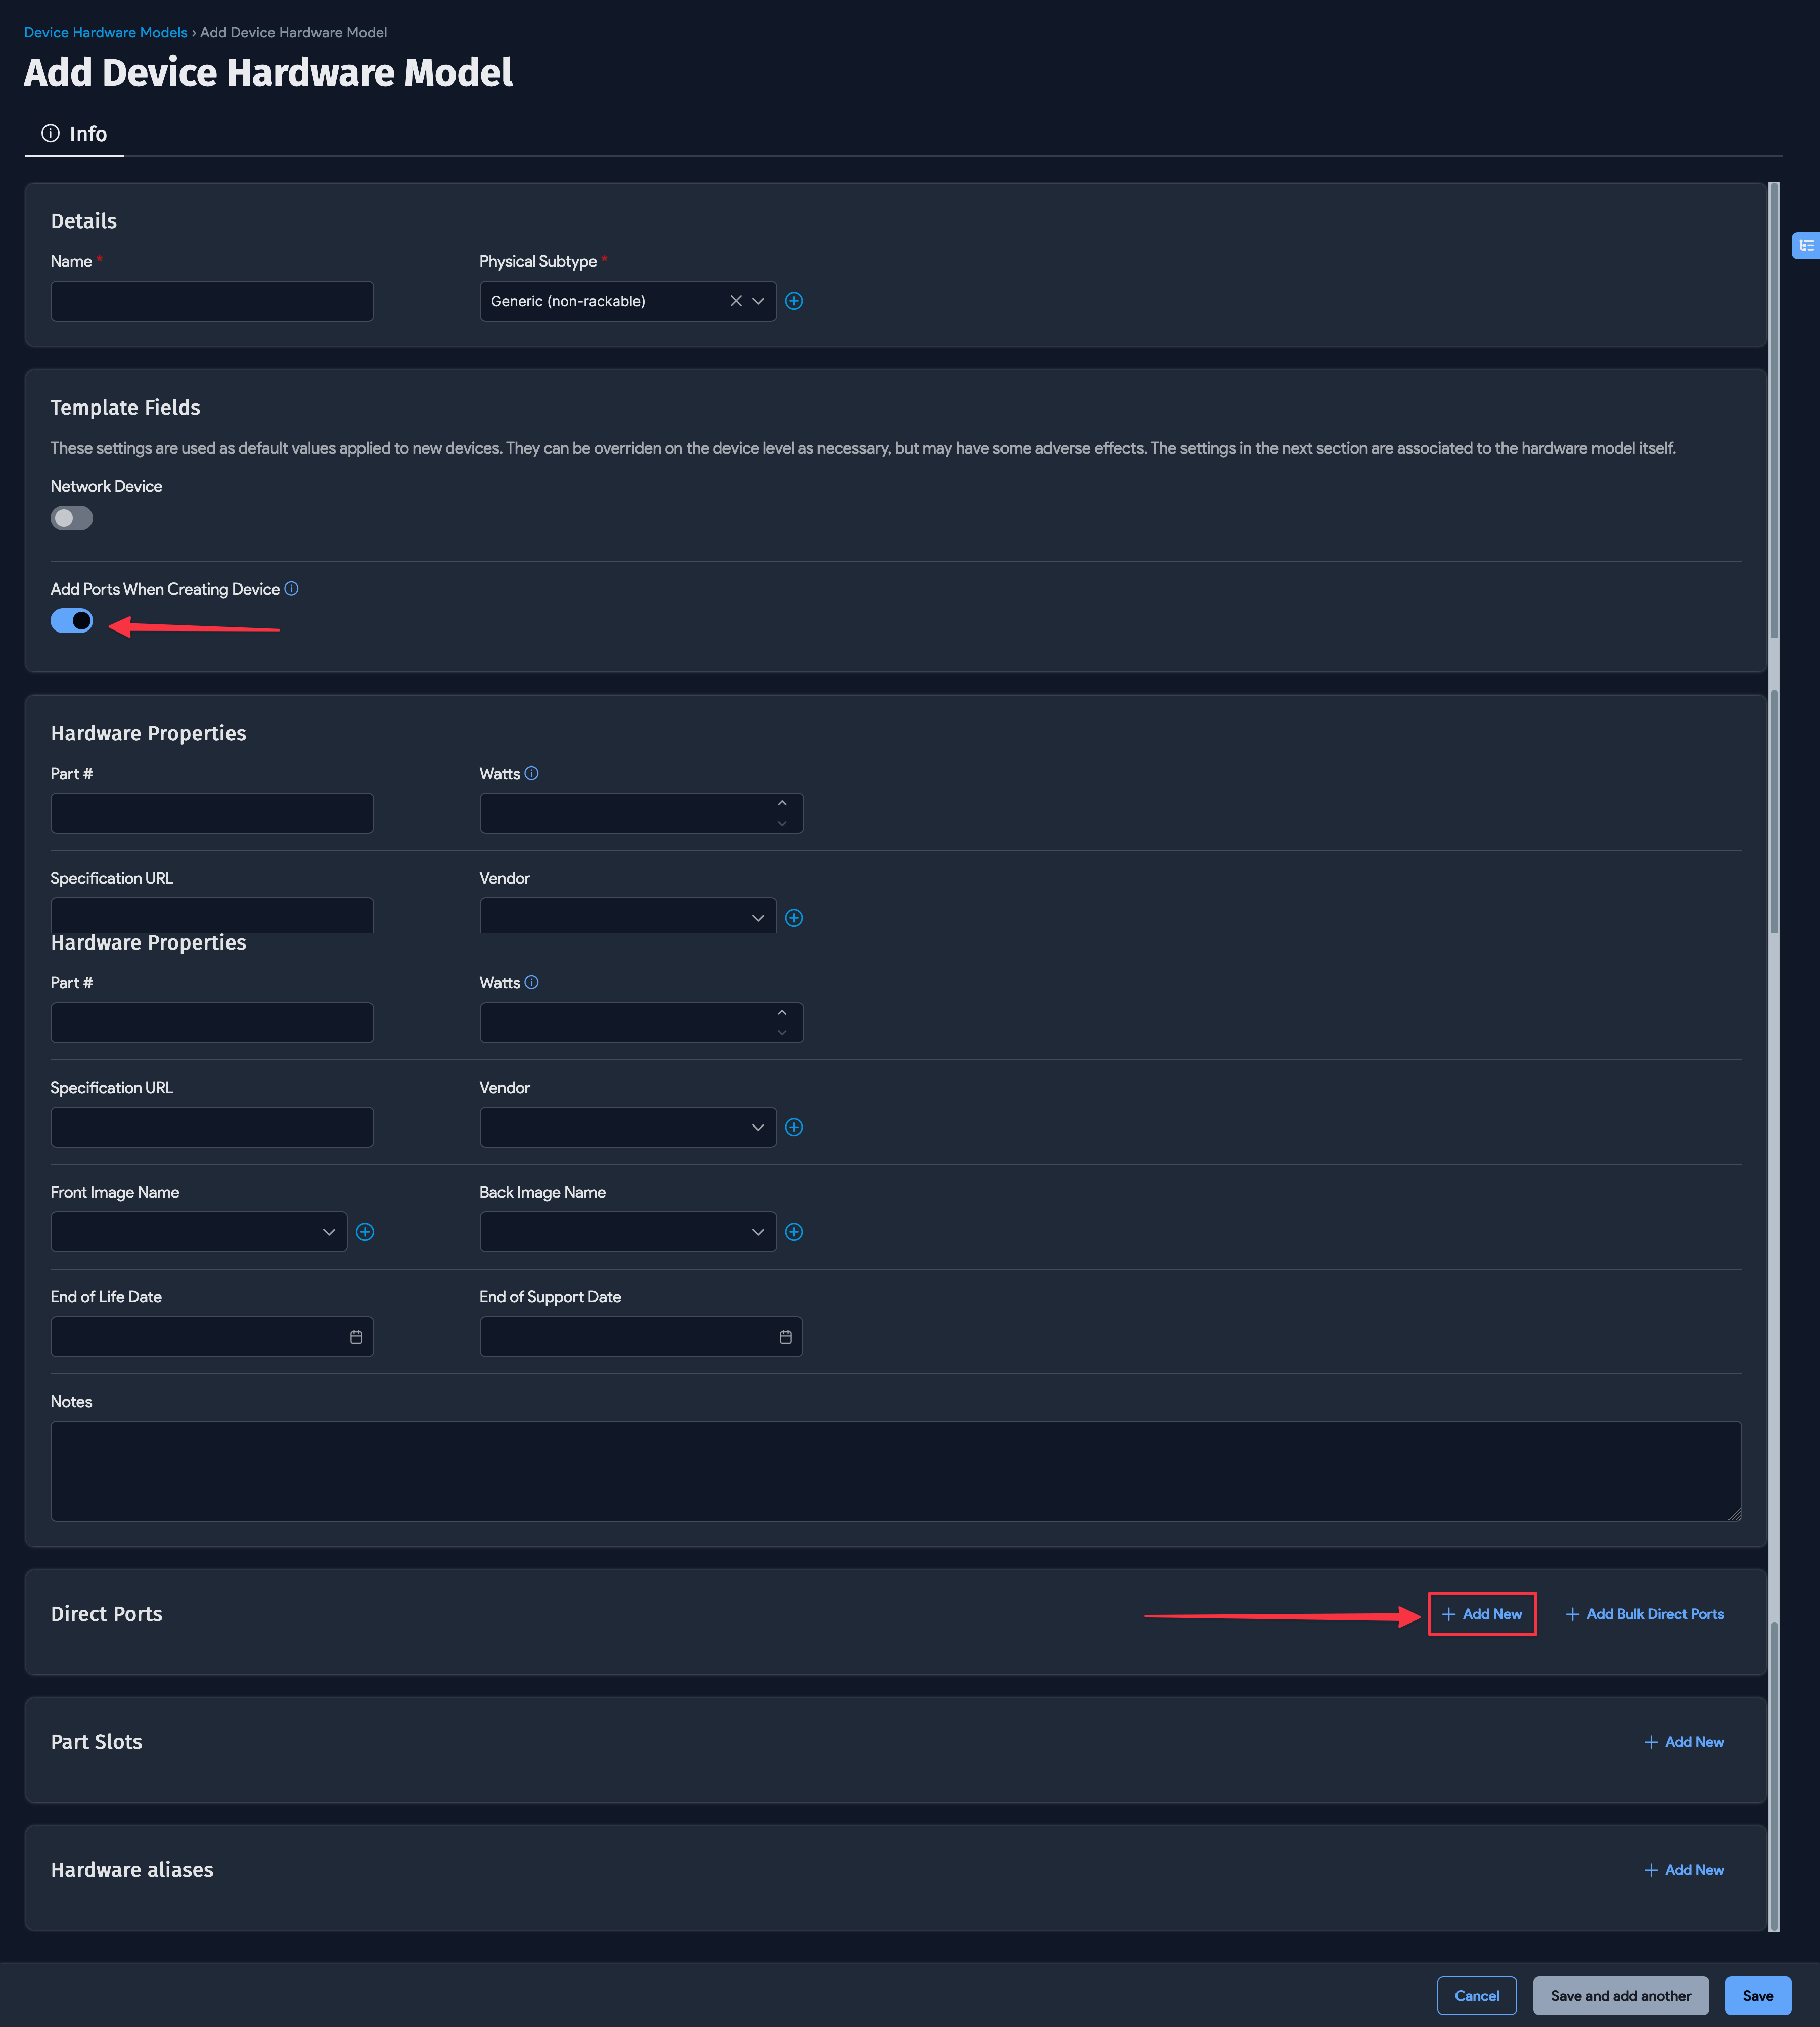Open the collapsed panel icon on the right edge
Screen dimensions: 1820x2027
1806,245
